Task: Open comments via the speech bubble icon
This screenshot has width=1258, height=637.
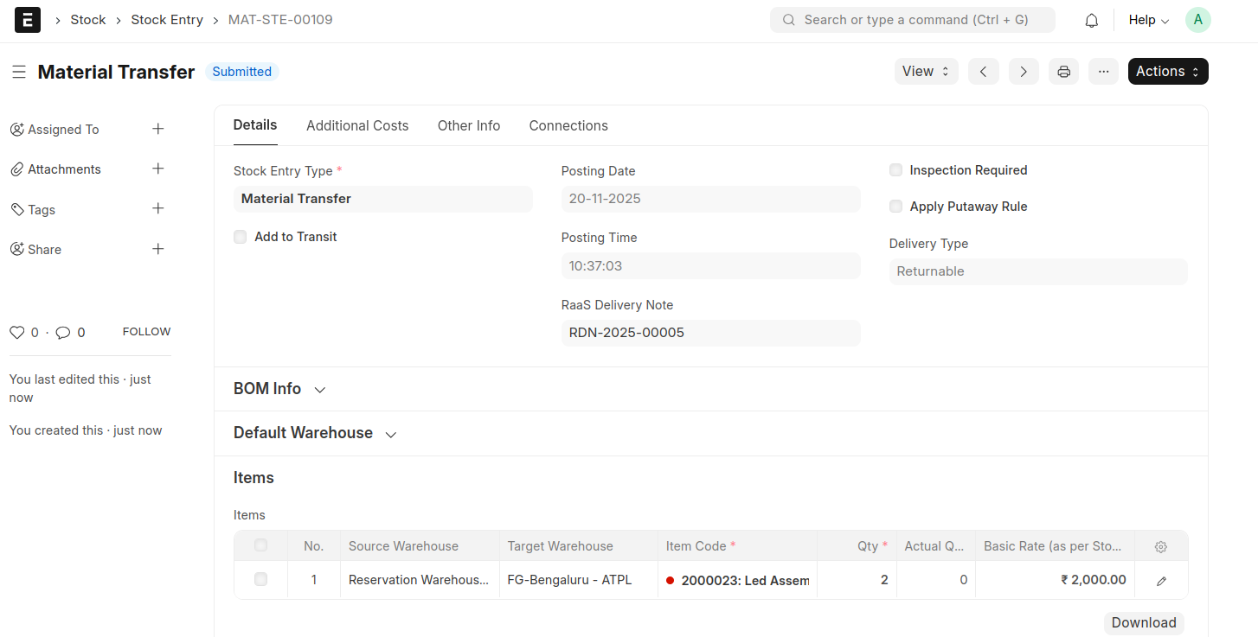Action: coord(63,332)
